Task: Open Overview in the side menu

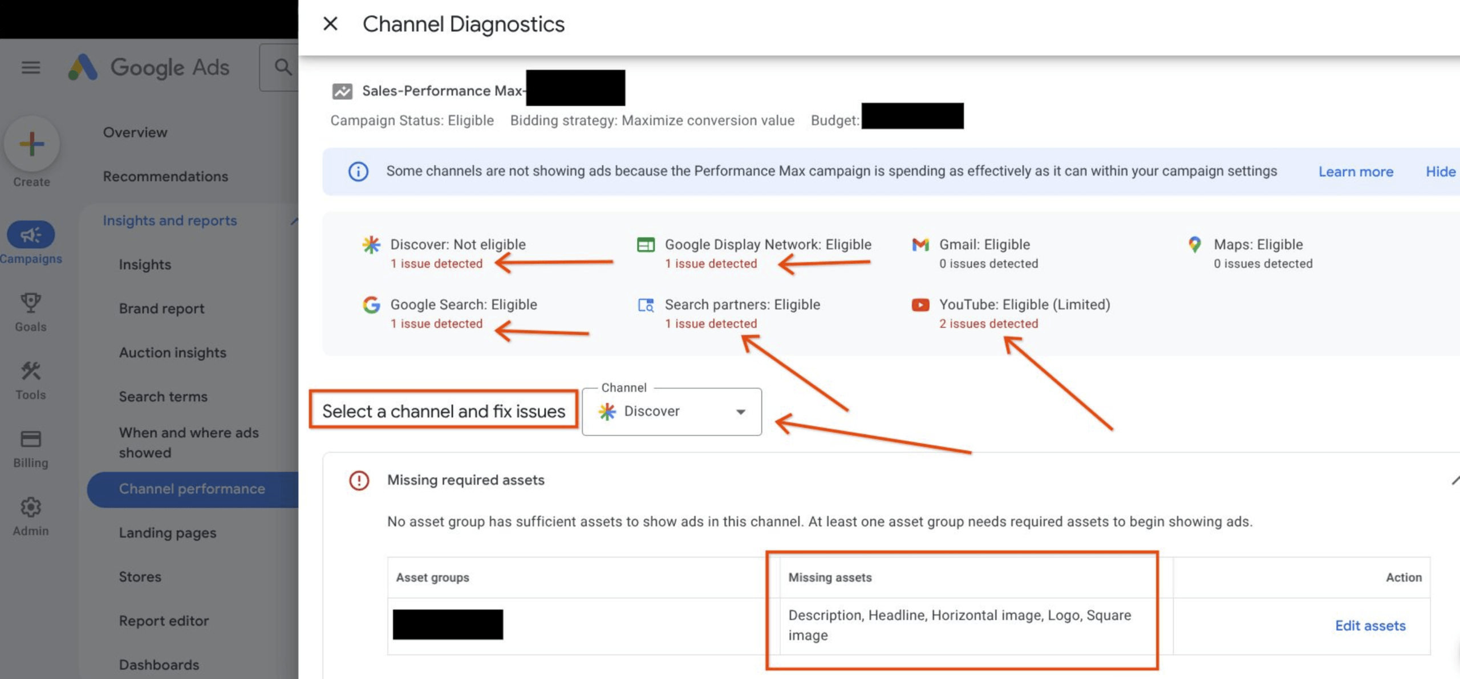Action: 135,132
